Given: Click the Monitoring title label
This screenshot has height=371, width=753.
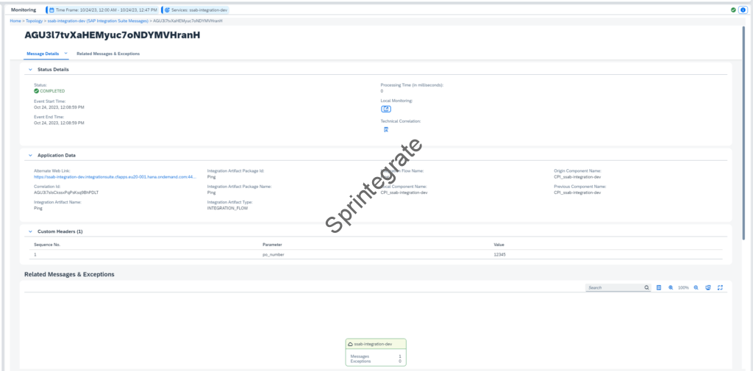Looking at the screenshot, I should coord(24,10).
